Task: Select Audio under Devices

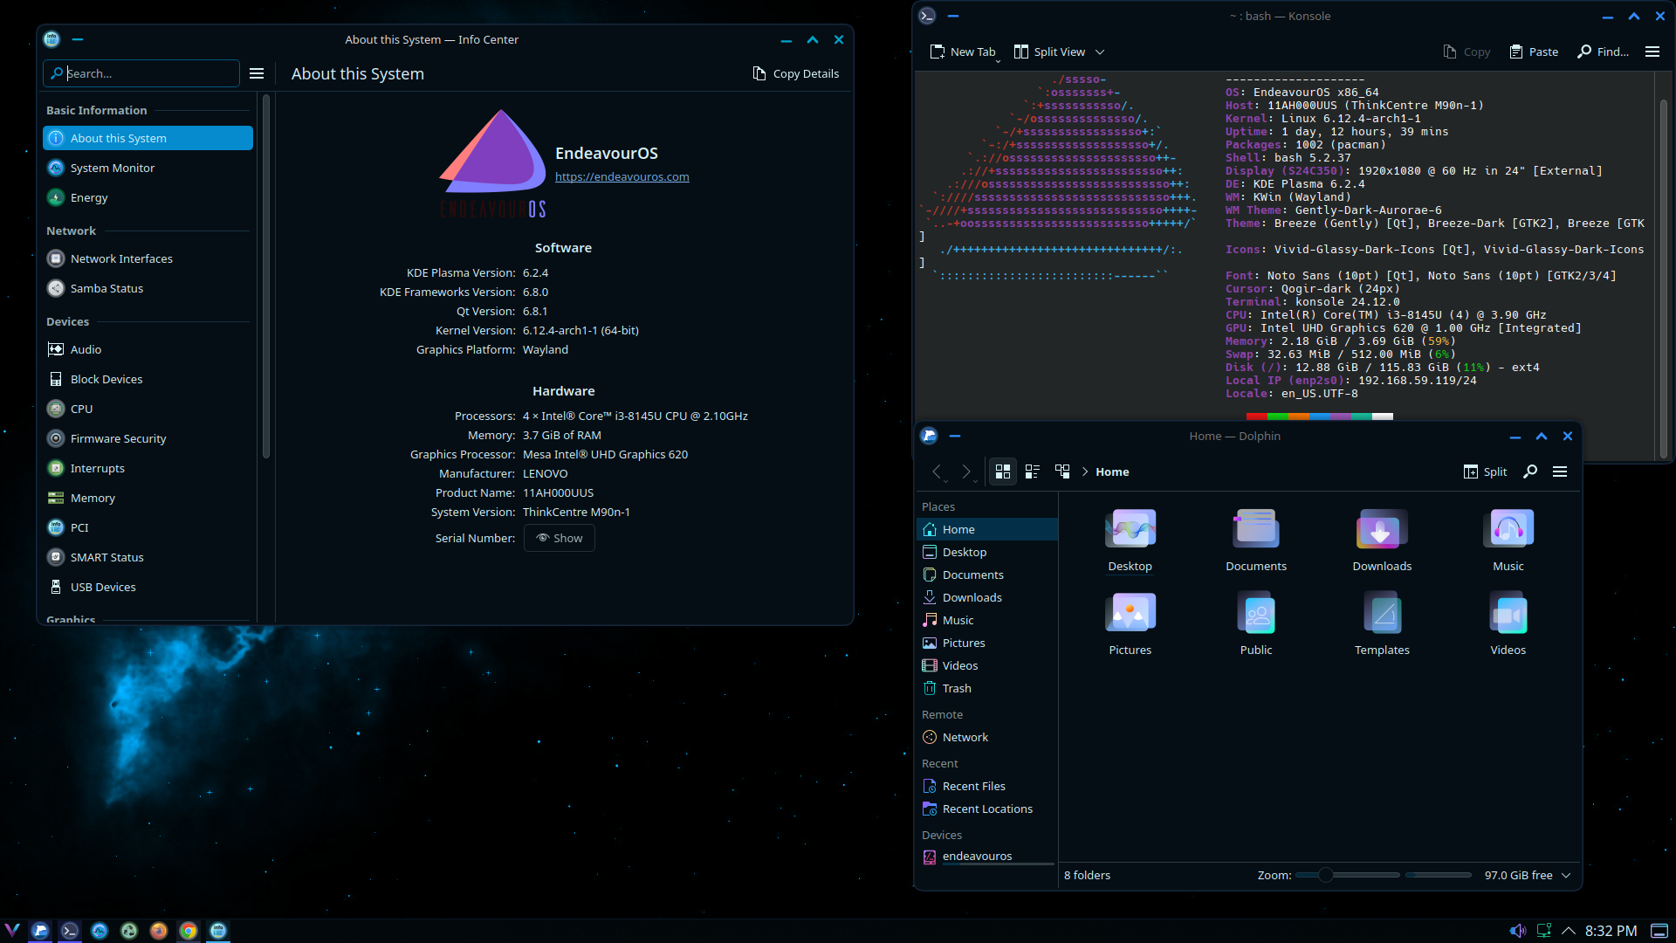Action: tap(148, 349)
